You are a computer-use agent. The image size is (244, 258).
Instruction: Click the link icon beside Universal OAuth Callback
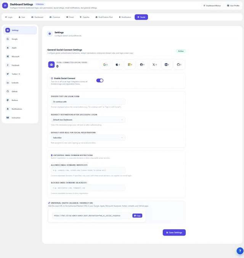[49, 203]
